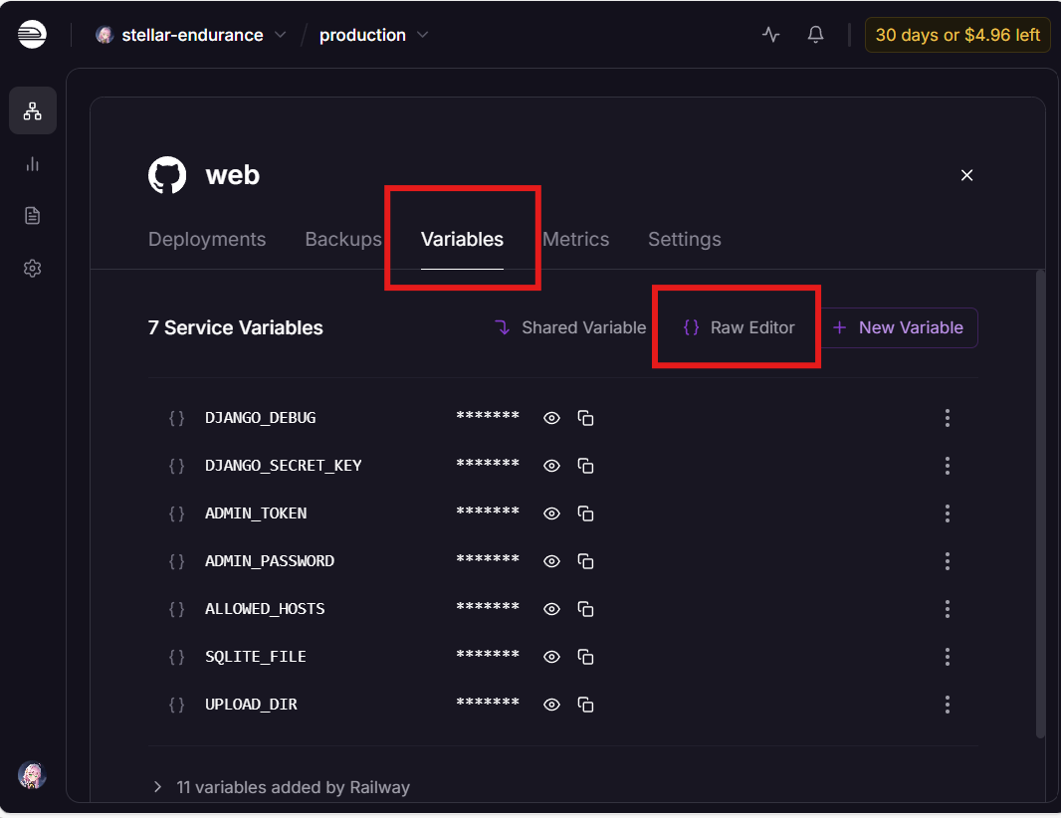Open more options for SQLITE_FILE

948,657
